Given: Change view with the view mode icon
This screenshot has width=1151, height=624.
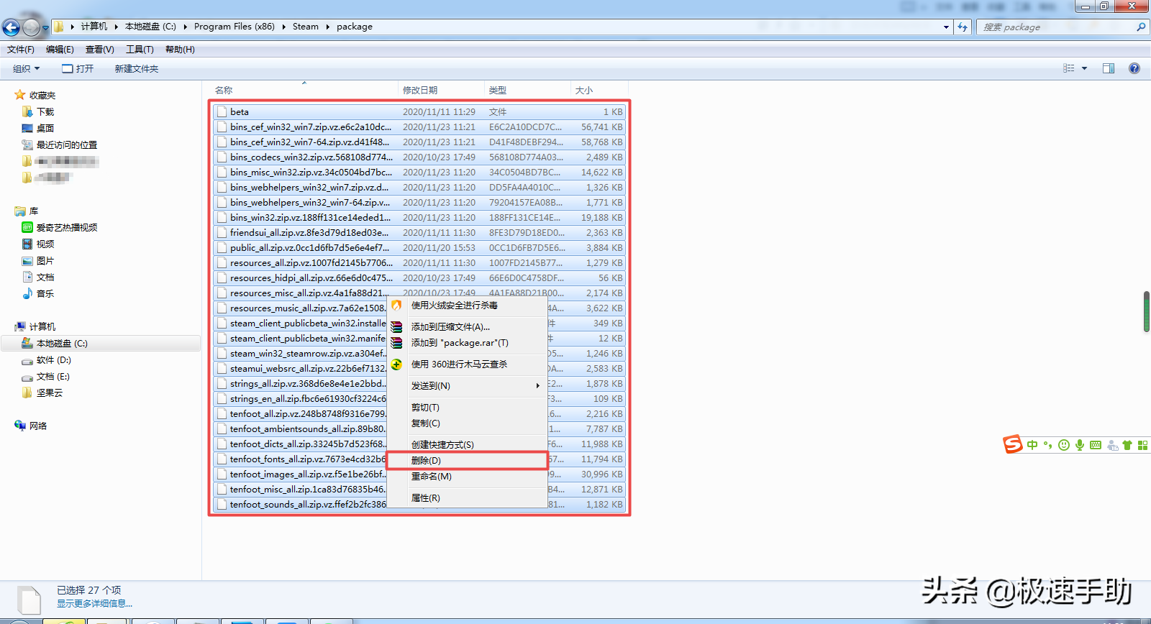Looking at the screenshot, I should pos(1069,68).
